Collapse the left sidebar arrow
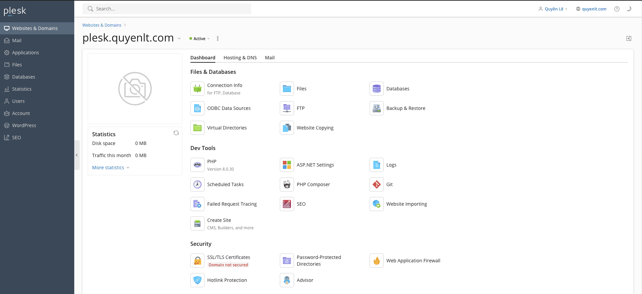Image resolution: width=642 pixels, height=294 pixels. click(x=77, y=155)
